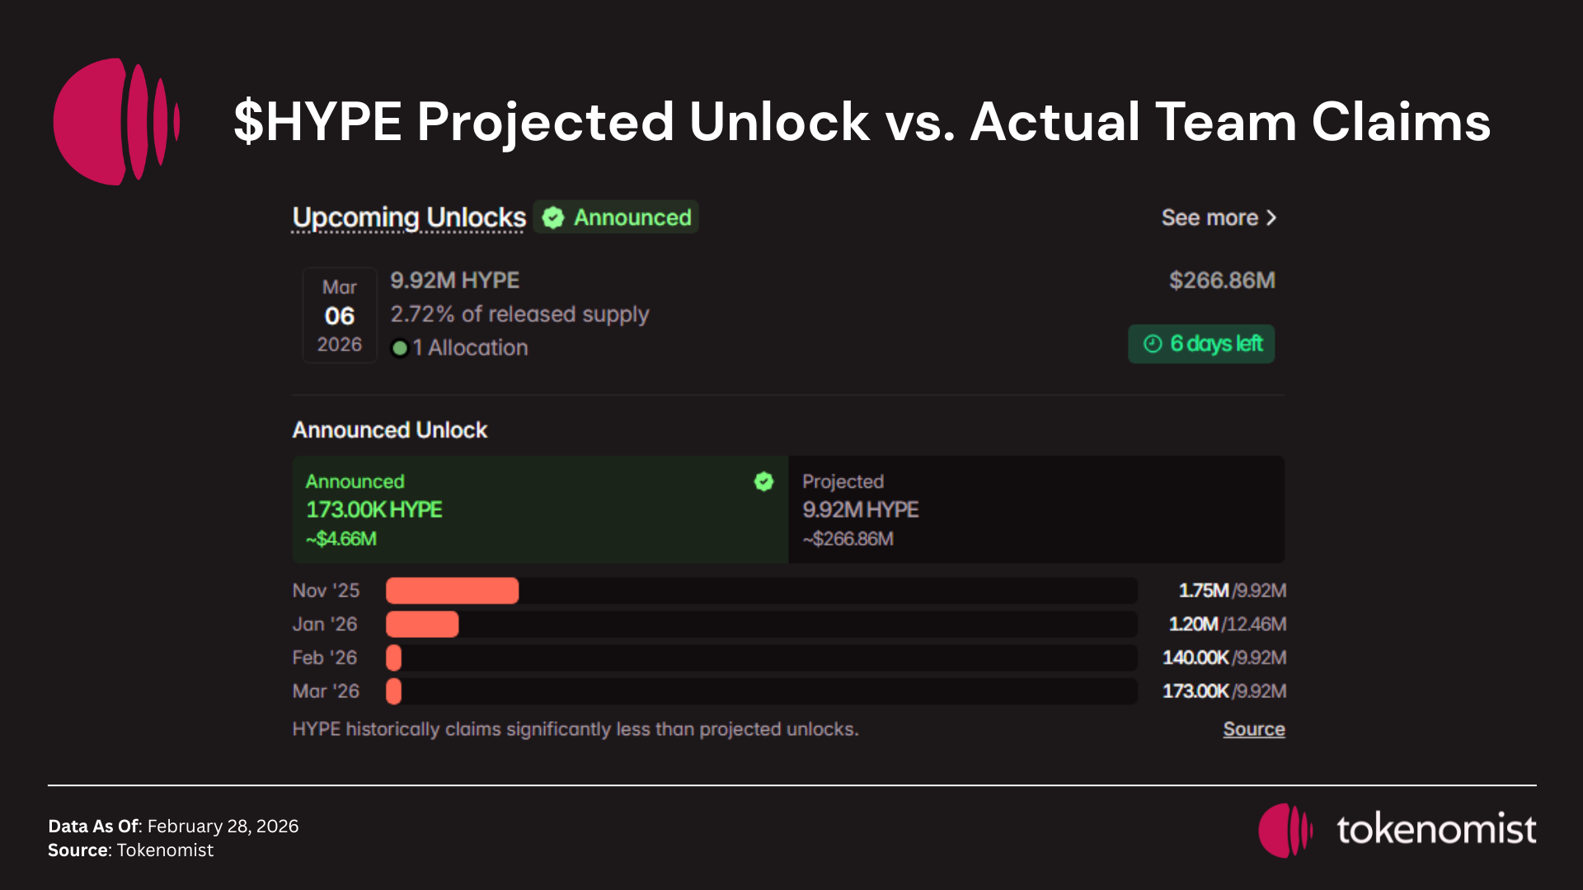The height and width of the screenshot is (890, 1583).
Task: Click the See more chevron arrow
Action: coord(1271,218)
